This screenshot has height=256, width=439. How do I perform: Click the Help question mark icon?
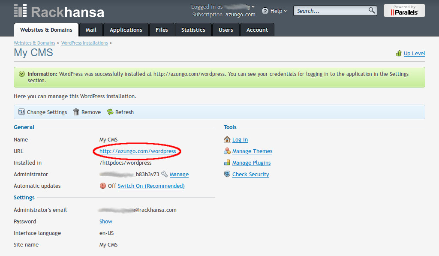[x=265, y=11]
